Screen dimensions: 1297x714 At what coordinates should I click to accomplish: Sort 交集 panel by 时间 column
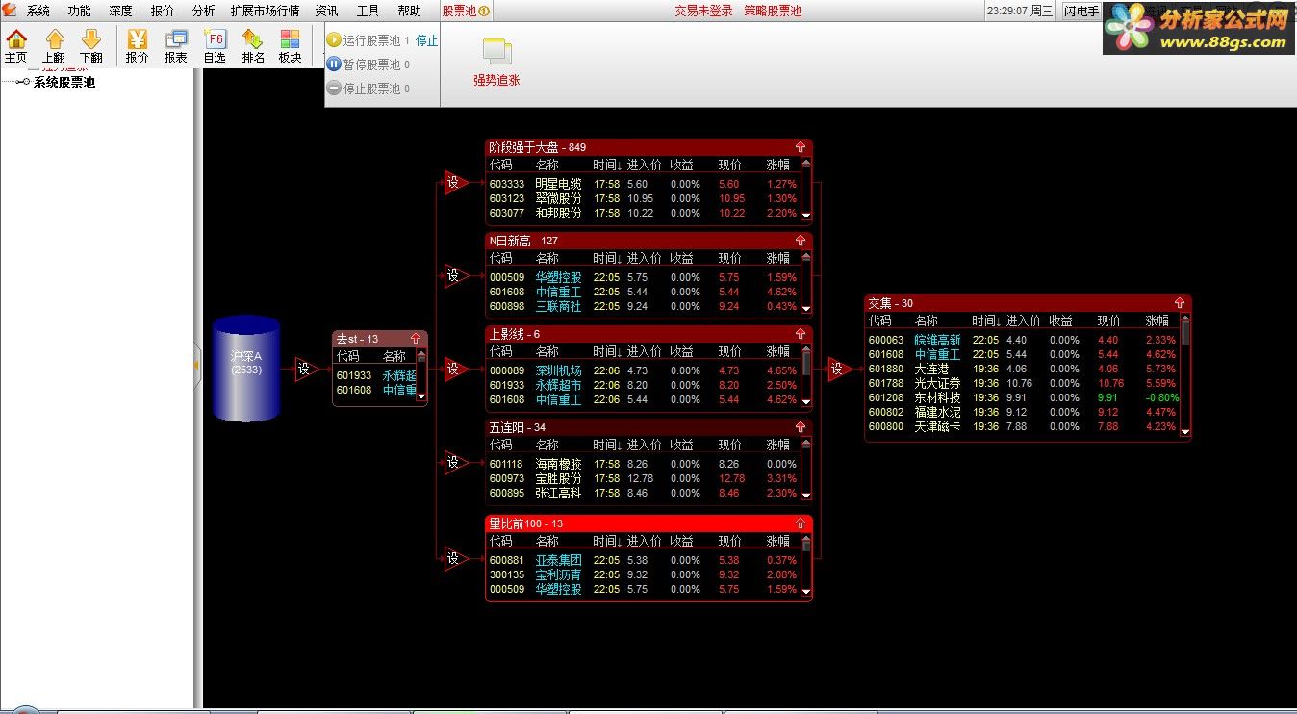point(984,320)
